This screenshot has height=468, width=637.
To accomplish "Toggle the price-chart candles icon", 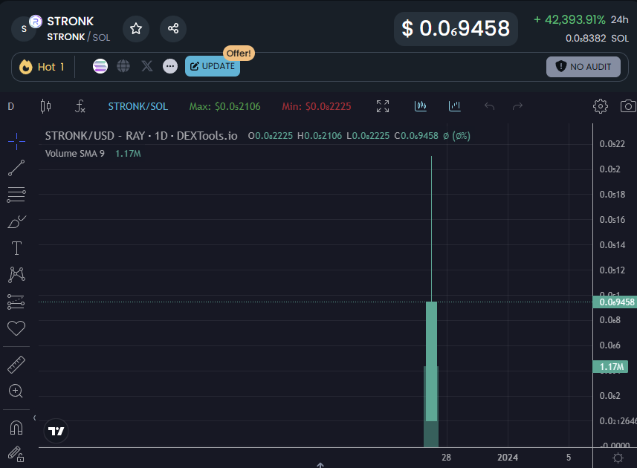I will 421,106.
